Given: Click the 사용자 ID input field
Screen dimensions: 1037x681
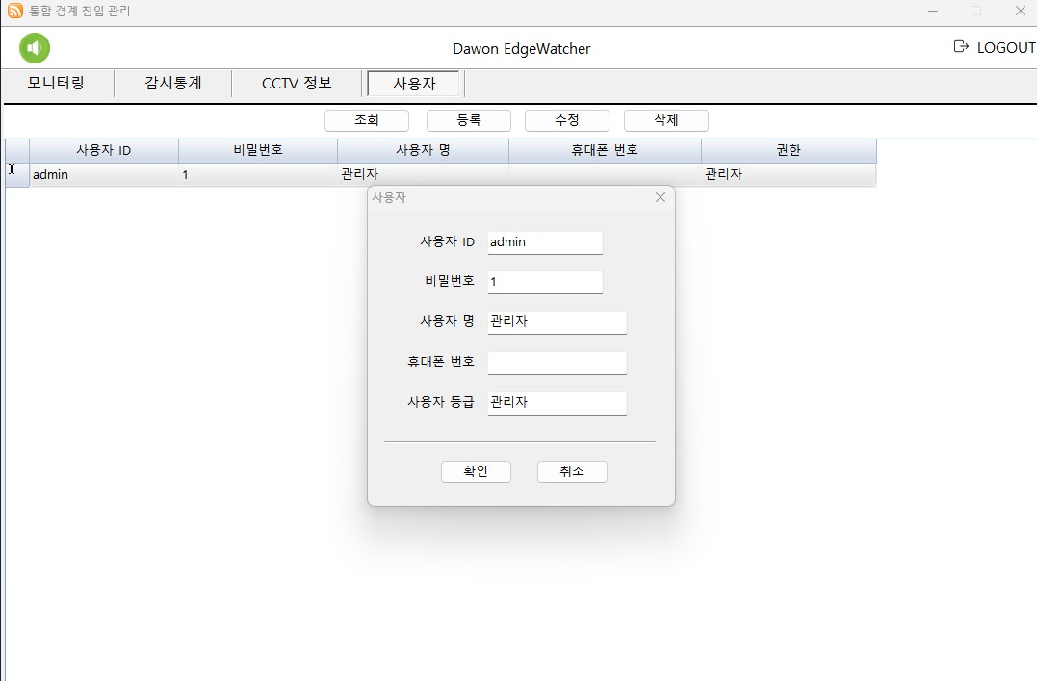Looking at the screenshot, I should tap(544, 242).
